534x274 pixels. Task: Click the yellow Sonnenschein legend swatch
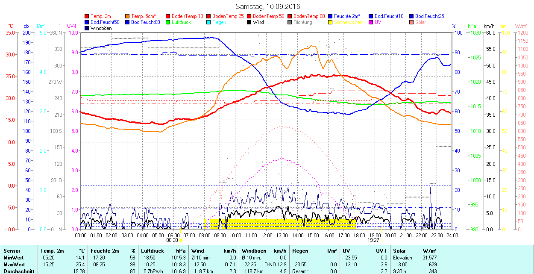(x=331, y=22)
